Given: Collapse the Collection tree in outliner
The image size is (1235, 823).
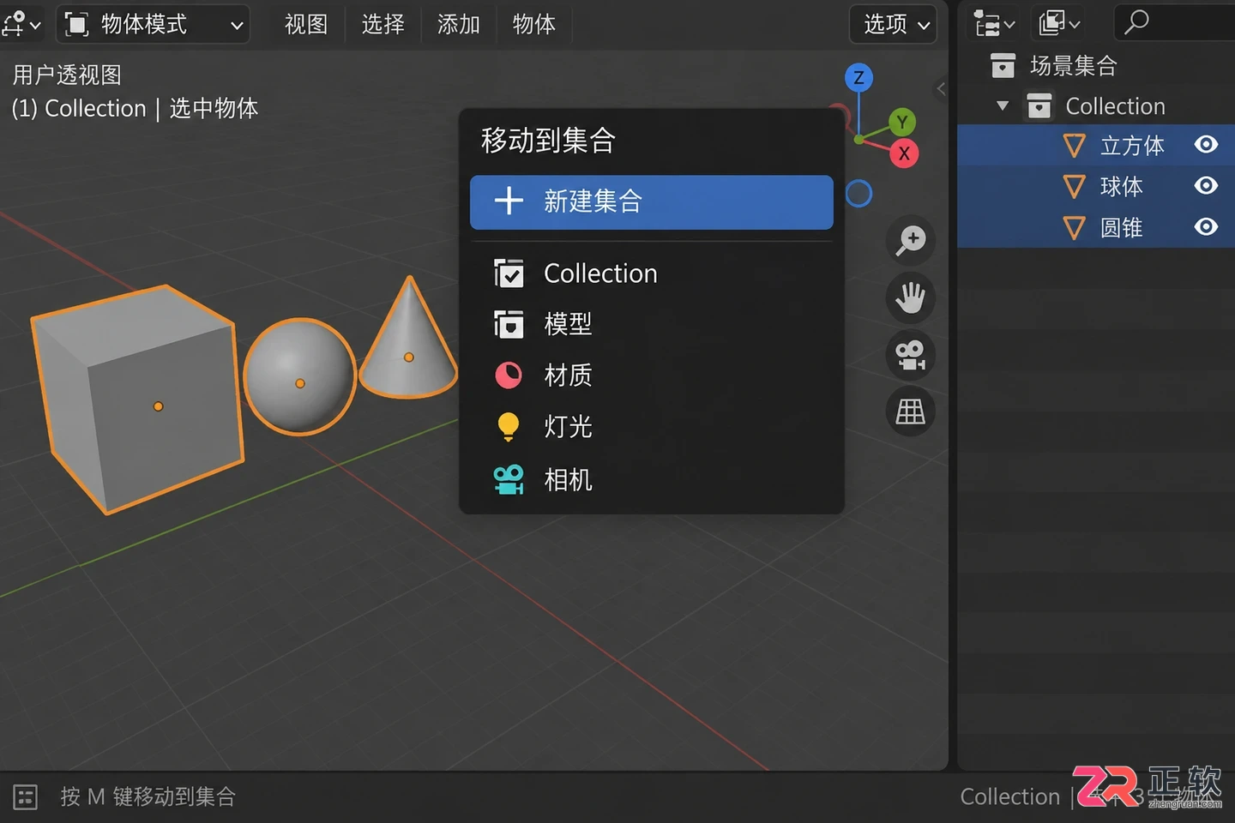Looking at the screenshot, I should 1003,106.
